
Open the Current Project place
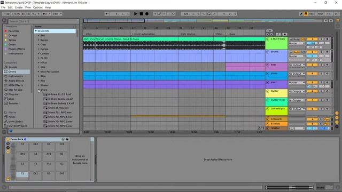pyautogui.click(x=18, y=126)
